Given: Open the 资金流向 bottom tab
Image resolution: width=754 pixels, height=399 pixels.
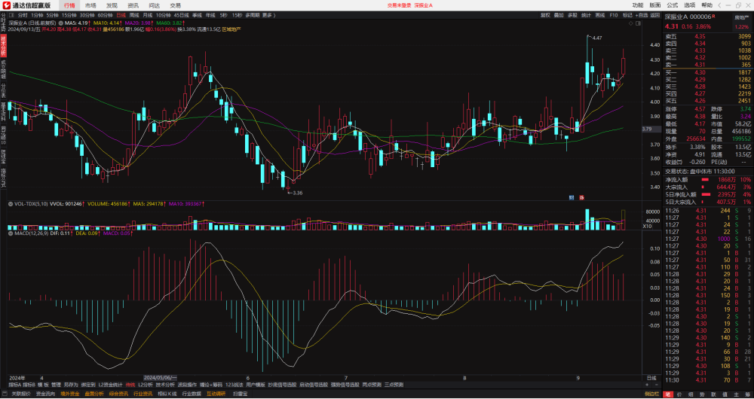Looking at the screenshot, I should (45, 394).
